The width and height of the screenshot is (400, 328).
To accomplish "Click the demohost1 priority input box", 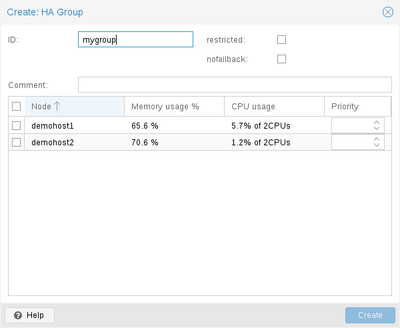I will point(351,125).
